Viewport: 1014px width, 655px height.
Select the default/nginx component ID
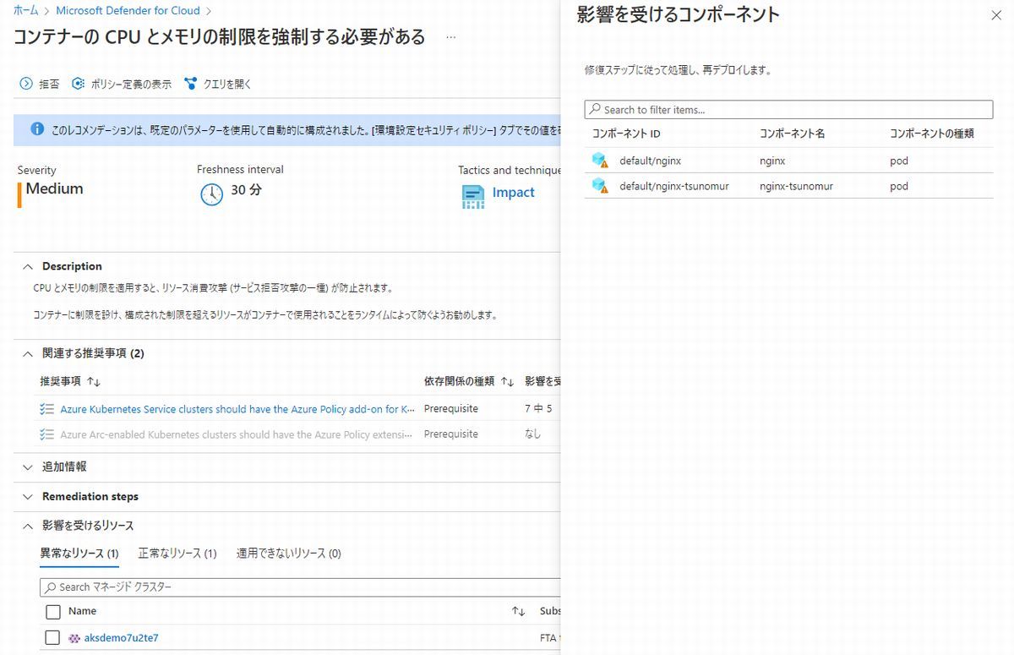point(650,161)
